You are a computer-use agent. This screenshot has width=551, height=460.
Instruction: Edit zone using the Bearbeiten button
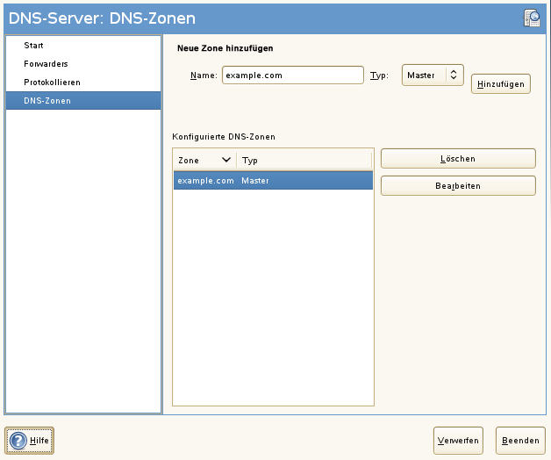pyautogui.click(x=457, y=186)
